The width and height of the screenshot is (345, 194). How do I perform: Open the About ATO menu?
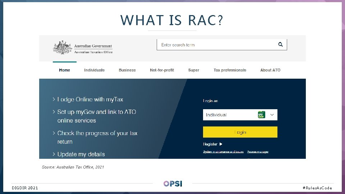coord(270,70)
